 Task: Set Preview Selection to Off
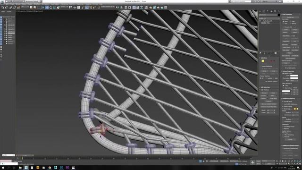point(260,78)
